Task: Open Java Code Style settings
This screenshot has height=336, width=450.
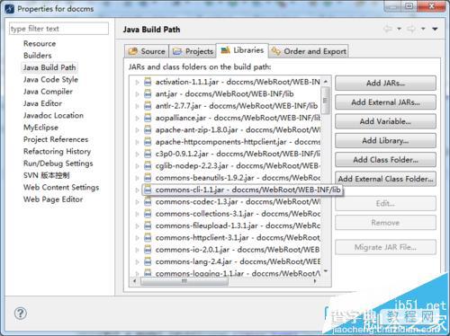Action: point(50,79)
